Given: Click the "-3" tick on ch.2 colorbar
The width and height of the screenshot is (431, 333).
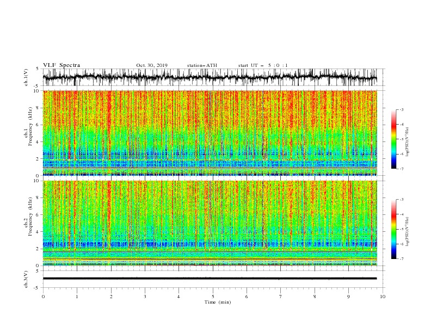Looking at the screenshot, I should [402, 200].
